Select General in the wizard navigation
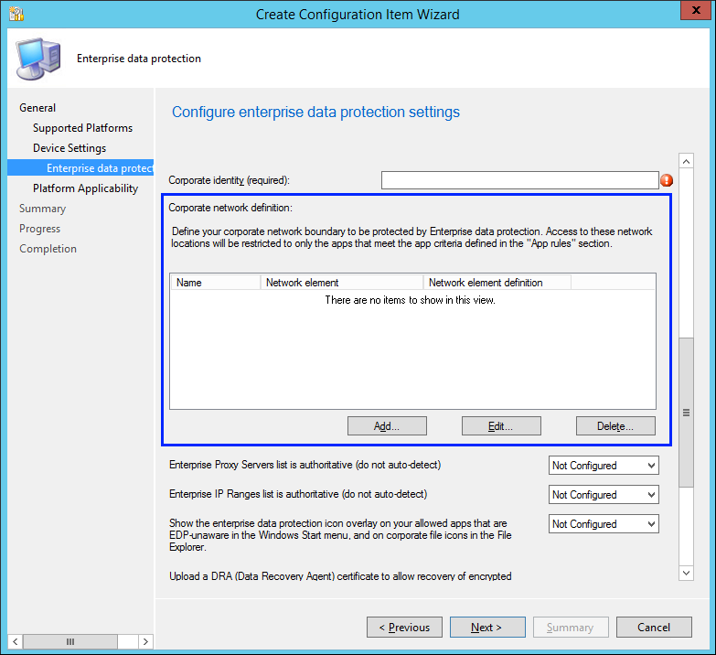The width and height of the screenshot is (716, 655). pos(37,108)
